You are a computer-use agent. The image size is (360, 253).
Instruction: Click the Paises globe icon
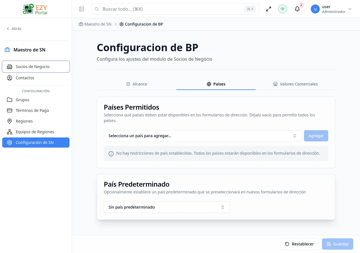click(x=209, y=84)
